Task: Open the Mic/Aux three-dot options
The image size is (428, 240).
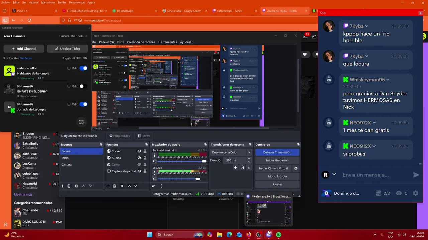Action: coord(154,173)
